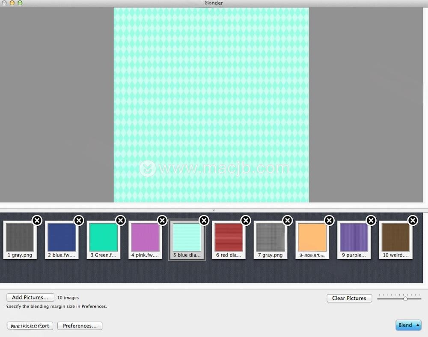The image size is (428, 337).
Task: Click the "10 images" count label
Action: click(x=68, y=298)
